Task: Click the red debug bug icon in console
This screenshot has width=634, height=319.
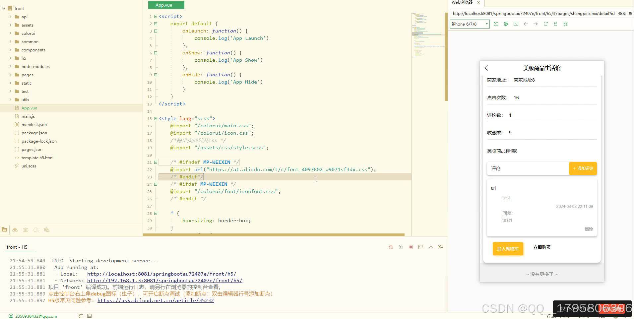Action: coord(391,247)
